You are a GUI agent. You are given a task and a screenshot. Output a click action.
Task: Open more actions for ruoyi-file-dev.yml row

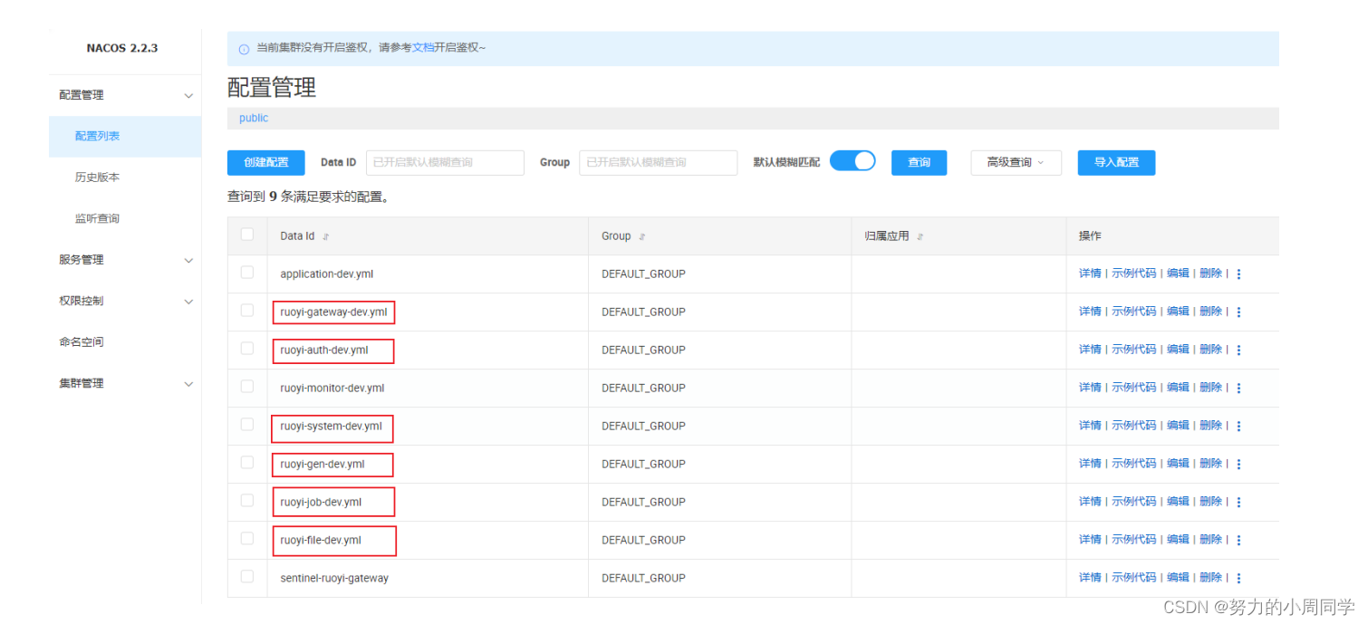tap(1238, 541)
